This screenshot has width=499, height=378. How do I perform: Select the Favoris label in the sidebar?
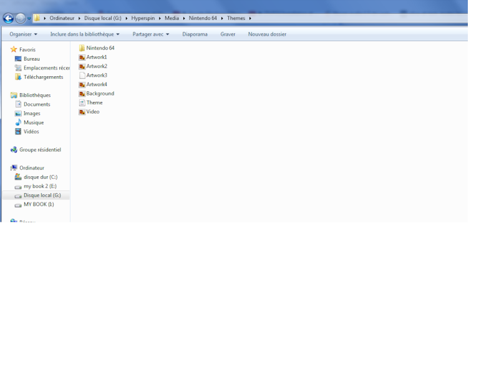pos(27,49)
